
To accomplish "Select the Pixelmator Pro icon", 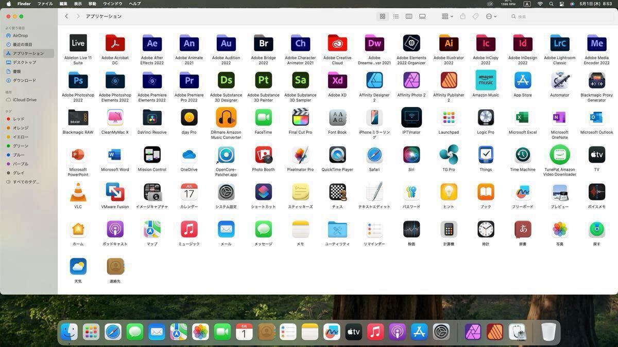I will click(x=300, y=155).
